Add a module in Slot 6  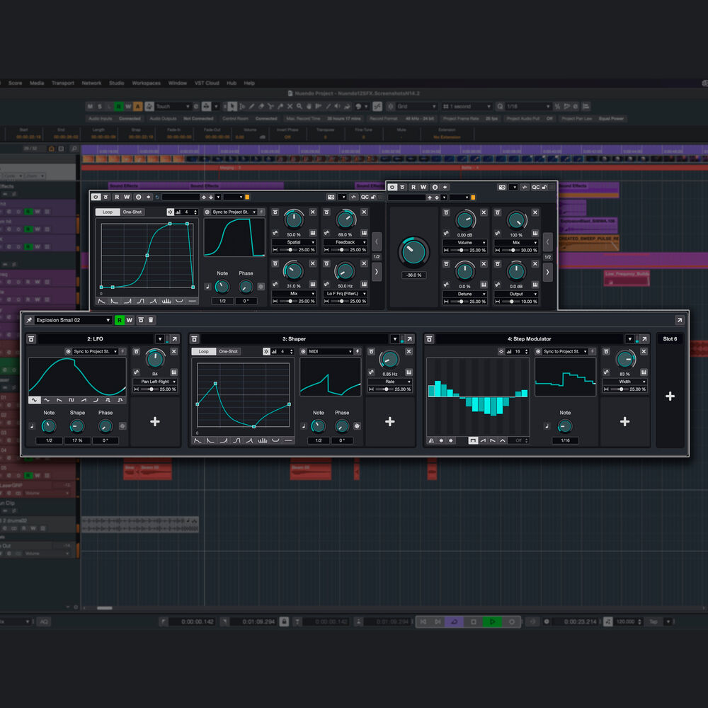tap(670, 396)
